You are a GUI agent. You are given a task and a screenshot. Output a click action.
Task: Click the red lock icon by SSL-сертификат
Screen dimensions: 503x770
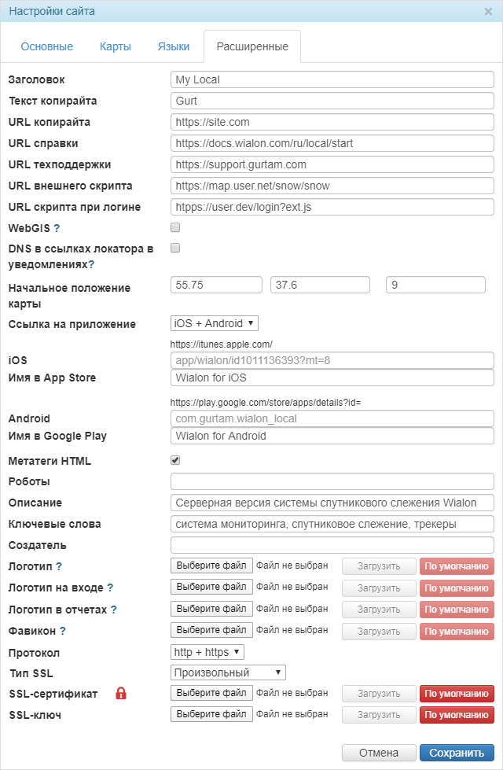tap(121, 693)
